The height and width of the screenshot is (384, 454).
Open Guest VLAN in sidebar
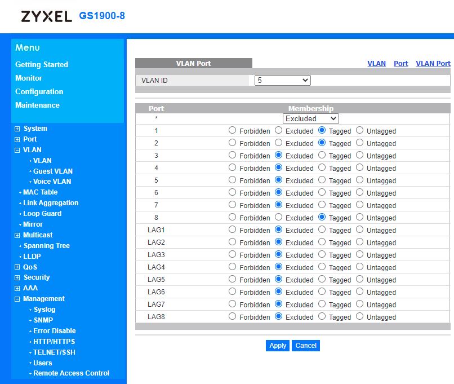pyautogui.click(x=52, y=171)
